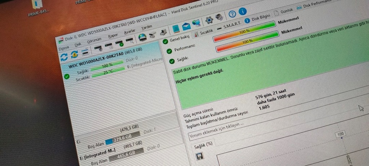Viewport: 369px width, 166px height.
Task: Click the disk with speaker toolbar icon
Action: (109, 45)
